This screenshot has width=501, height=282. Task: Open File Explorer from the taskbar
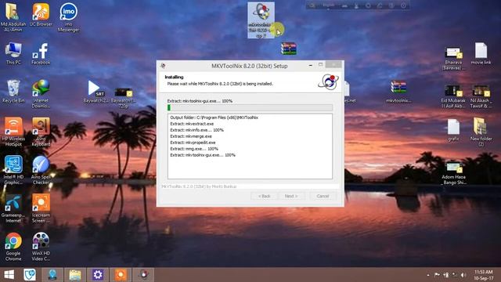[x=75, y=275]
